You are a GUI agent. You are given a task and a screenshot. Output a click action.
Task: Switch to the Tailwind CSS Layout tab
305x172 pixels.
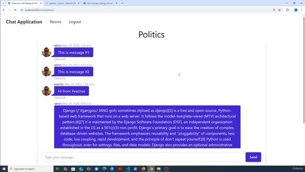click(62, 3)
